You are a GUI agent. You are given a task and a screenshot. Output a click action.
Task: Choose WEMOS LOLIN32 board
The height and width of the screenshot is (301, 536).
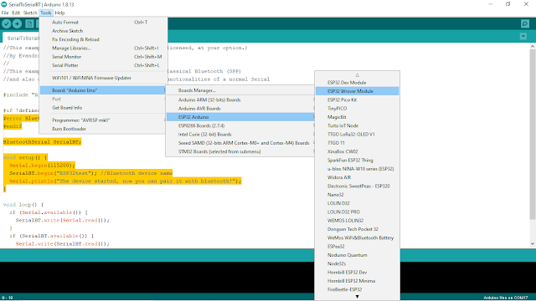[x=358, y=221]
